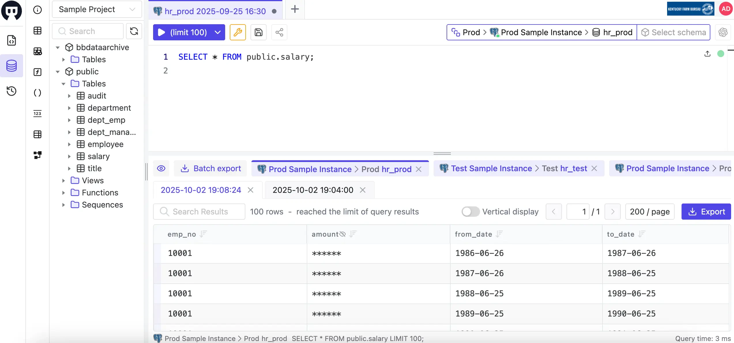
Task: Click the ER diagram icon in sidebar
Action: tap(38, 155)
